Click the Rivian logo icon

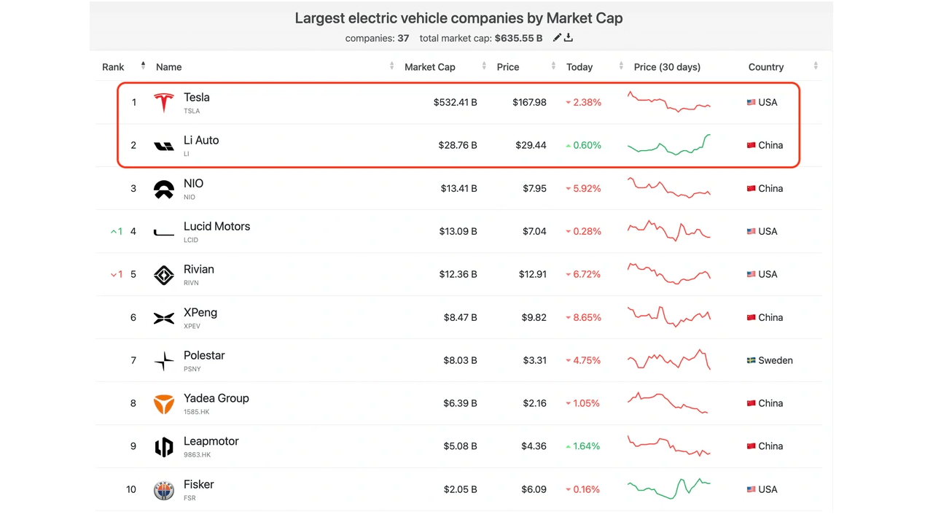pos(164,275)
